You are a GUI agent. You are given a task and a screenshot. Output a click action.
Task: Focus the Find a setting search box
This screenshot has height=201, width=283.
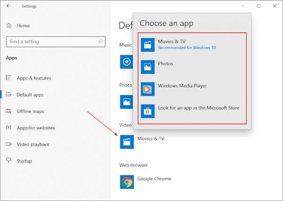tap(56, 42)
